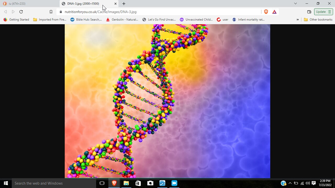335x188 pixels.
Task: Show more bookmarks via double chevron
Action: point(298,20)
